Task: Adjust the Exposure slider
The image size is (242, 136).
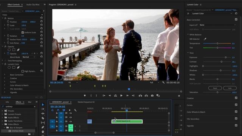Action: coord(226,57)
